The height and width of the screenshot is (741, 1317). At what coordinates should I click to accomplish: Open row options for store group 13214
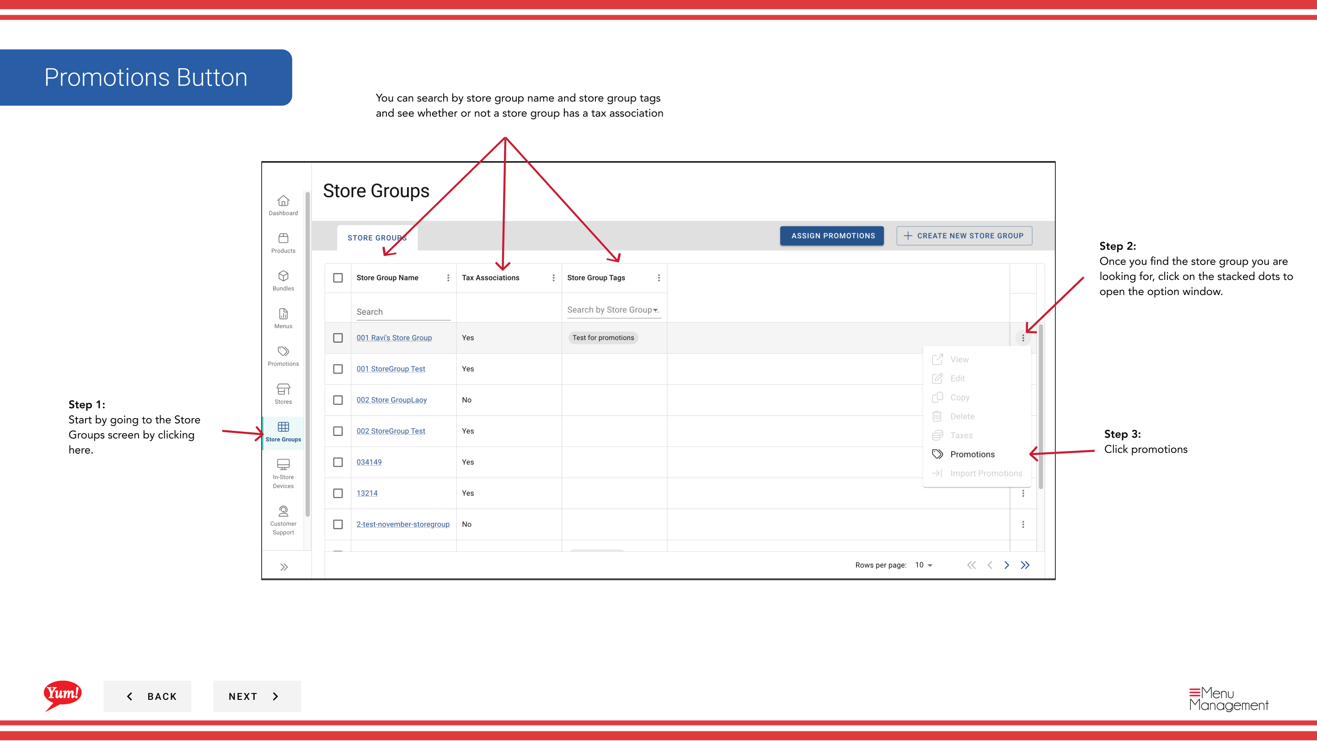click(x=1023, y=493)
